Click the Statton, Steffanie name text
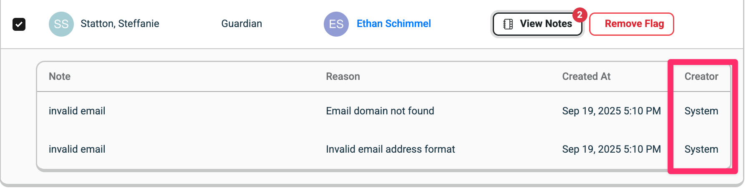This screenshot has height=188, width=746. (120, 24)
